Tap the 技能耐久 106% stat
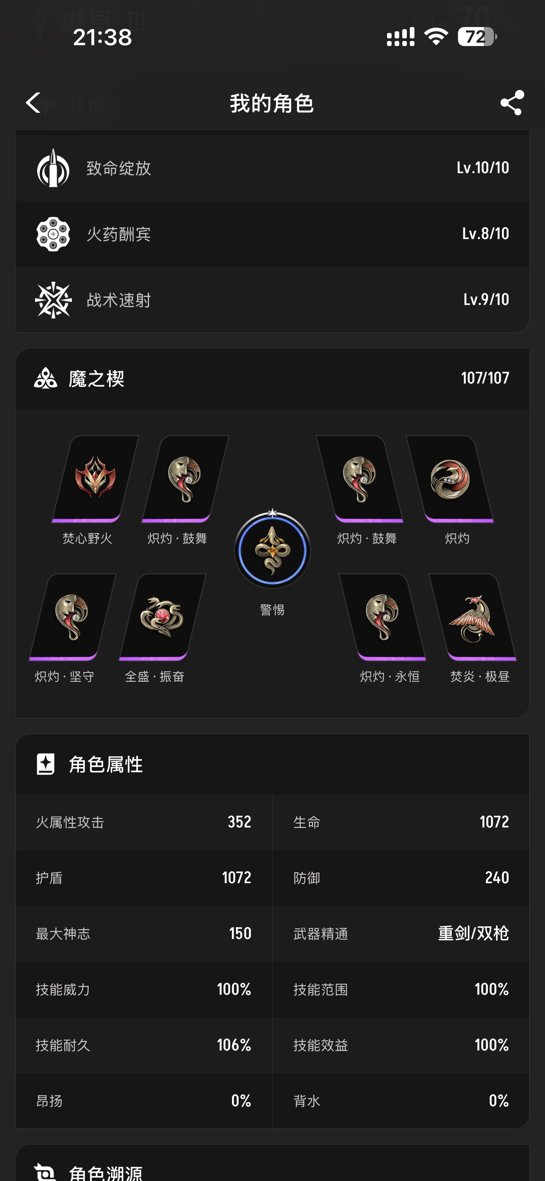 (144, 1045)
